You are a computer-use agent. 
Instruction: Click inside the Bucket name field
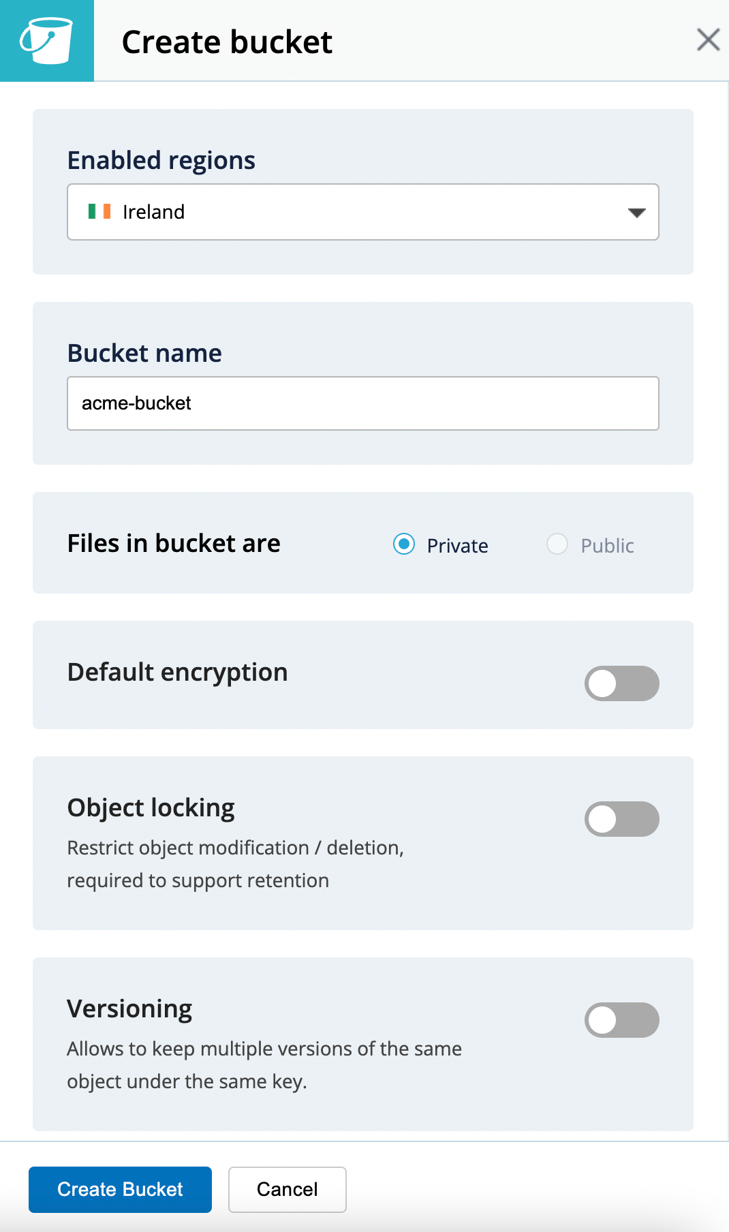[x=362, y=403]
